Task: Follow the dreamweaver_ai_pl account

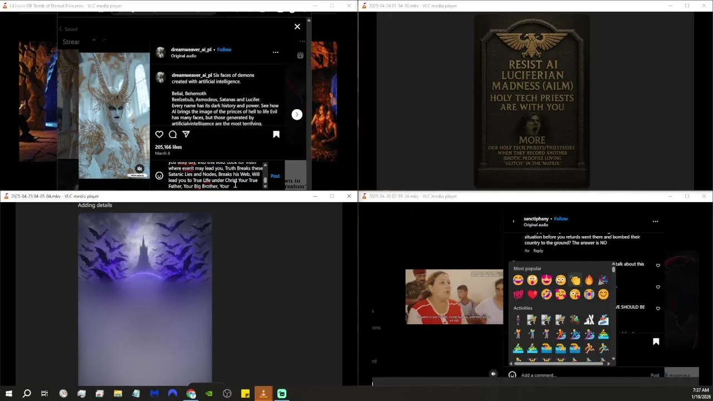Action: pos(224,50)
